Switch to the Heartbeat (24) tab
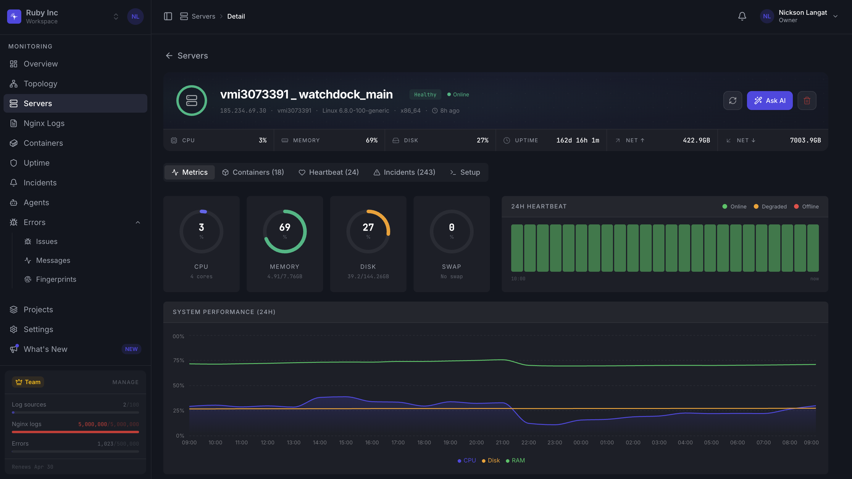852x479 pixels. pyautogui.click(x=329, y=172)
